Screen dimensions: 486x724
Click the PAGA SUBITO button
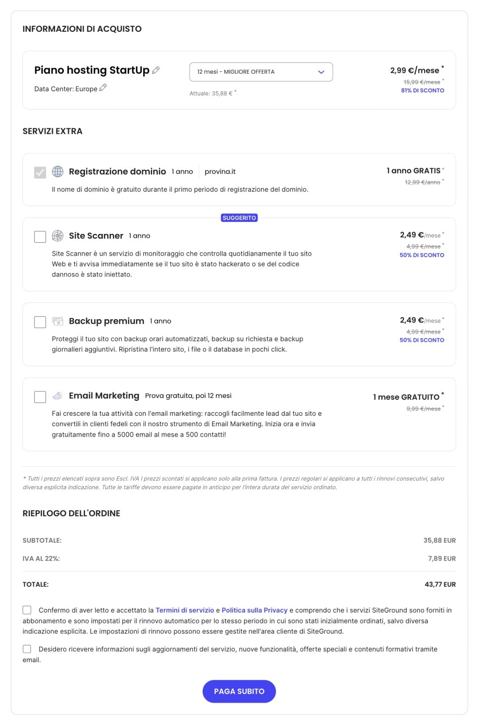point(239,691)
